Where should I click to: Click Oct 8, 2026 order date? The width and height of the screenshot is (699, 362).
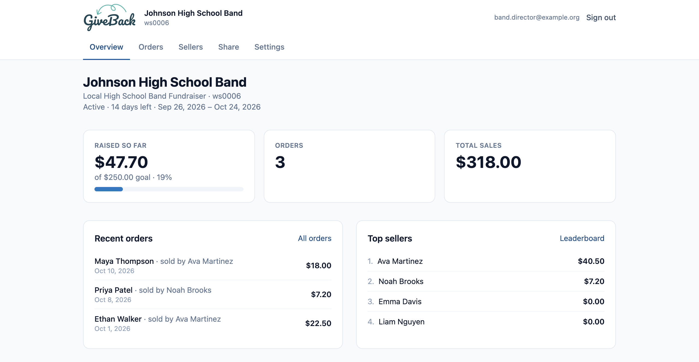click(113, 300)
